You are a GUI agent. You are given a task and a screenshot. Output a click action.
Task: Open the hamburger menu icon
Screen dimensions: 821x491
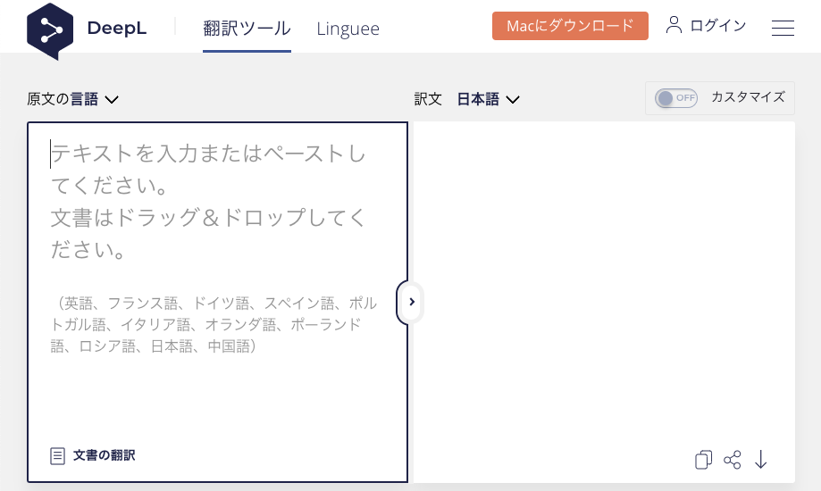coord(783,28)
